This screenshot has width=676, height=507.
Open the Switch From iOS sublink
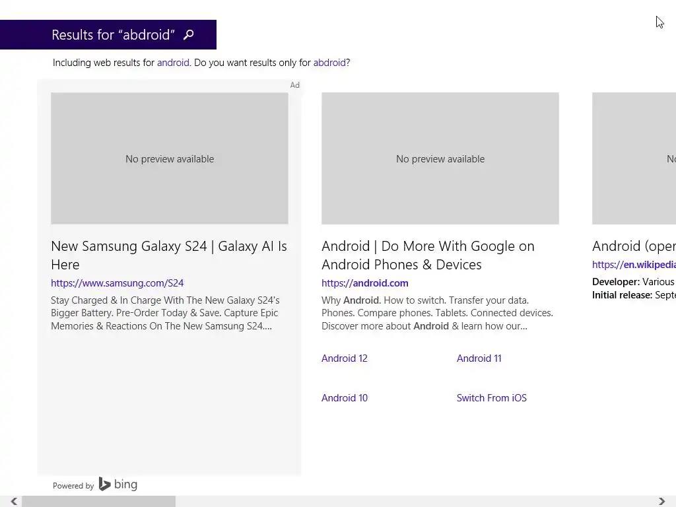tap(491, 398)
